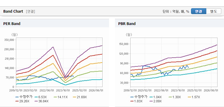Click the (원) unit label on PER chart
The width and height of the screenshot is (224, 107).
[14, 34]
